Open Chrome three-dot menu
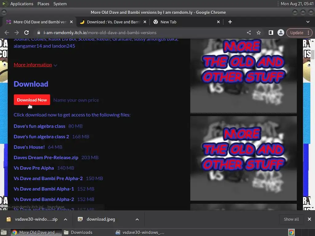The height and width of the screenshot is (236, 315). (308, 33)
